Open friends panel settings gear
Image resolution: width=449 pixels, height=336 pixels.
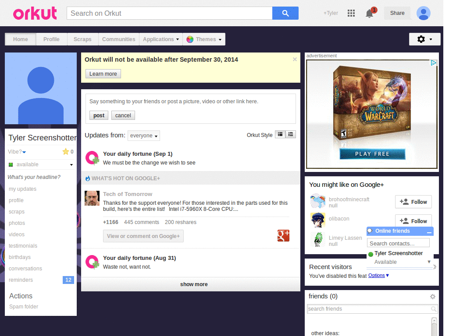coord(433,297)
